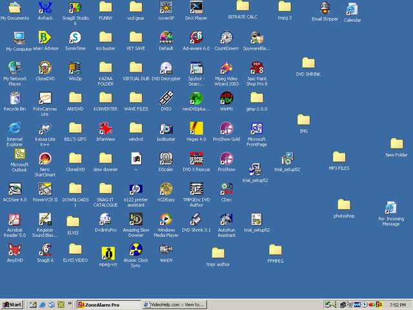Click the 7:52 PM system clock
The width and height of the screenshot is (413, 310).
(x=398, y=305)
